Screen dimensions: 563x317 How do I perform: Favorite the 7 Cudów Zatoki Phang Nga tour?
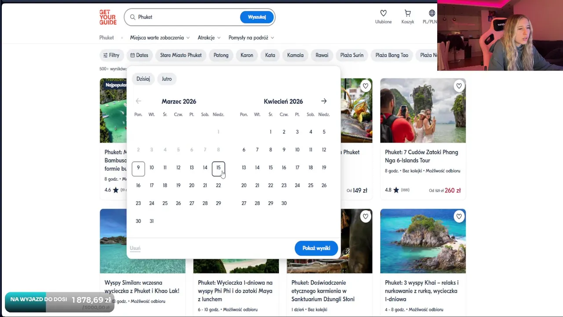[459, 86]
